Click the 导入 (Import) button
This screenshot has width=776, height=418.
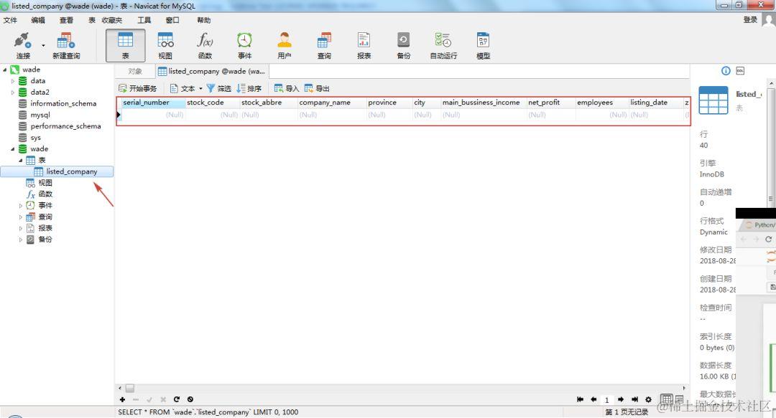pos(287,88)
